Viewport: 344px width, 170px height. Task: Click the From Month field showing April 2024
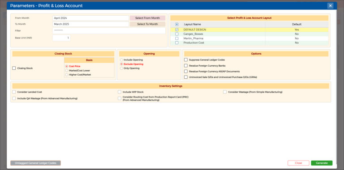[90, 18]
